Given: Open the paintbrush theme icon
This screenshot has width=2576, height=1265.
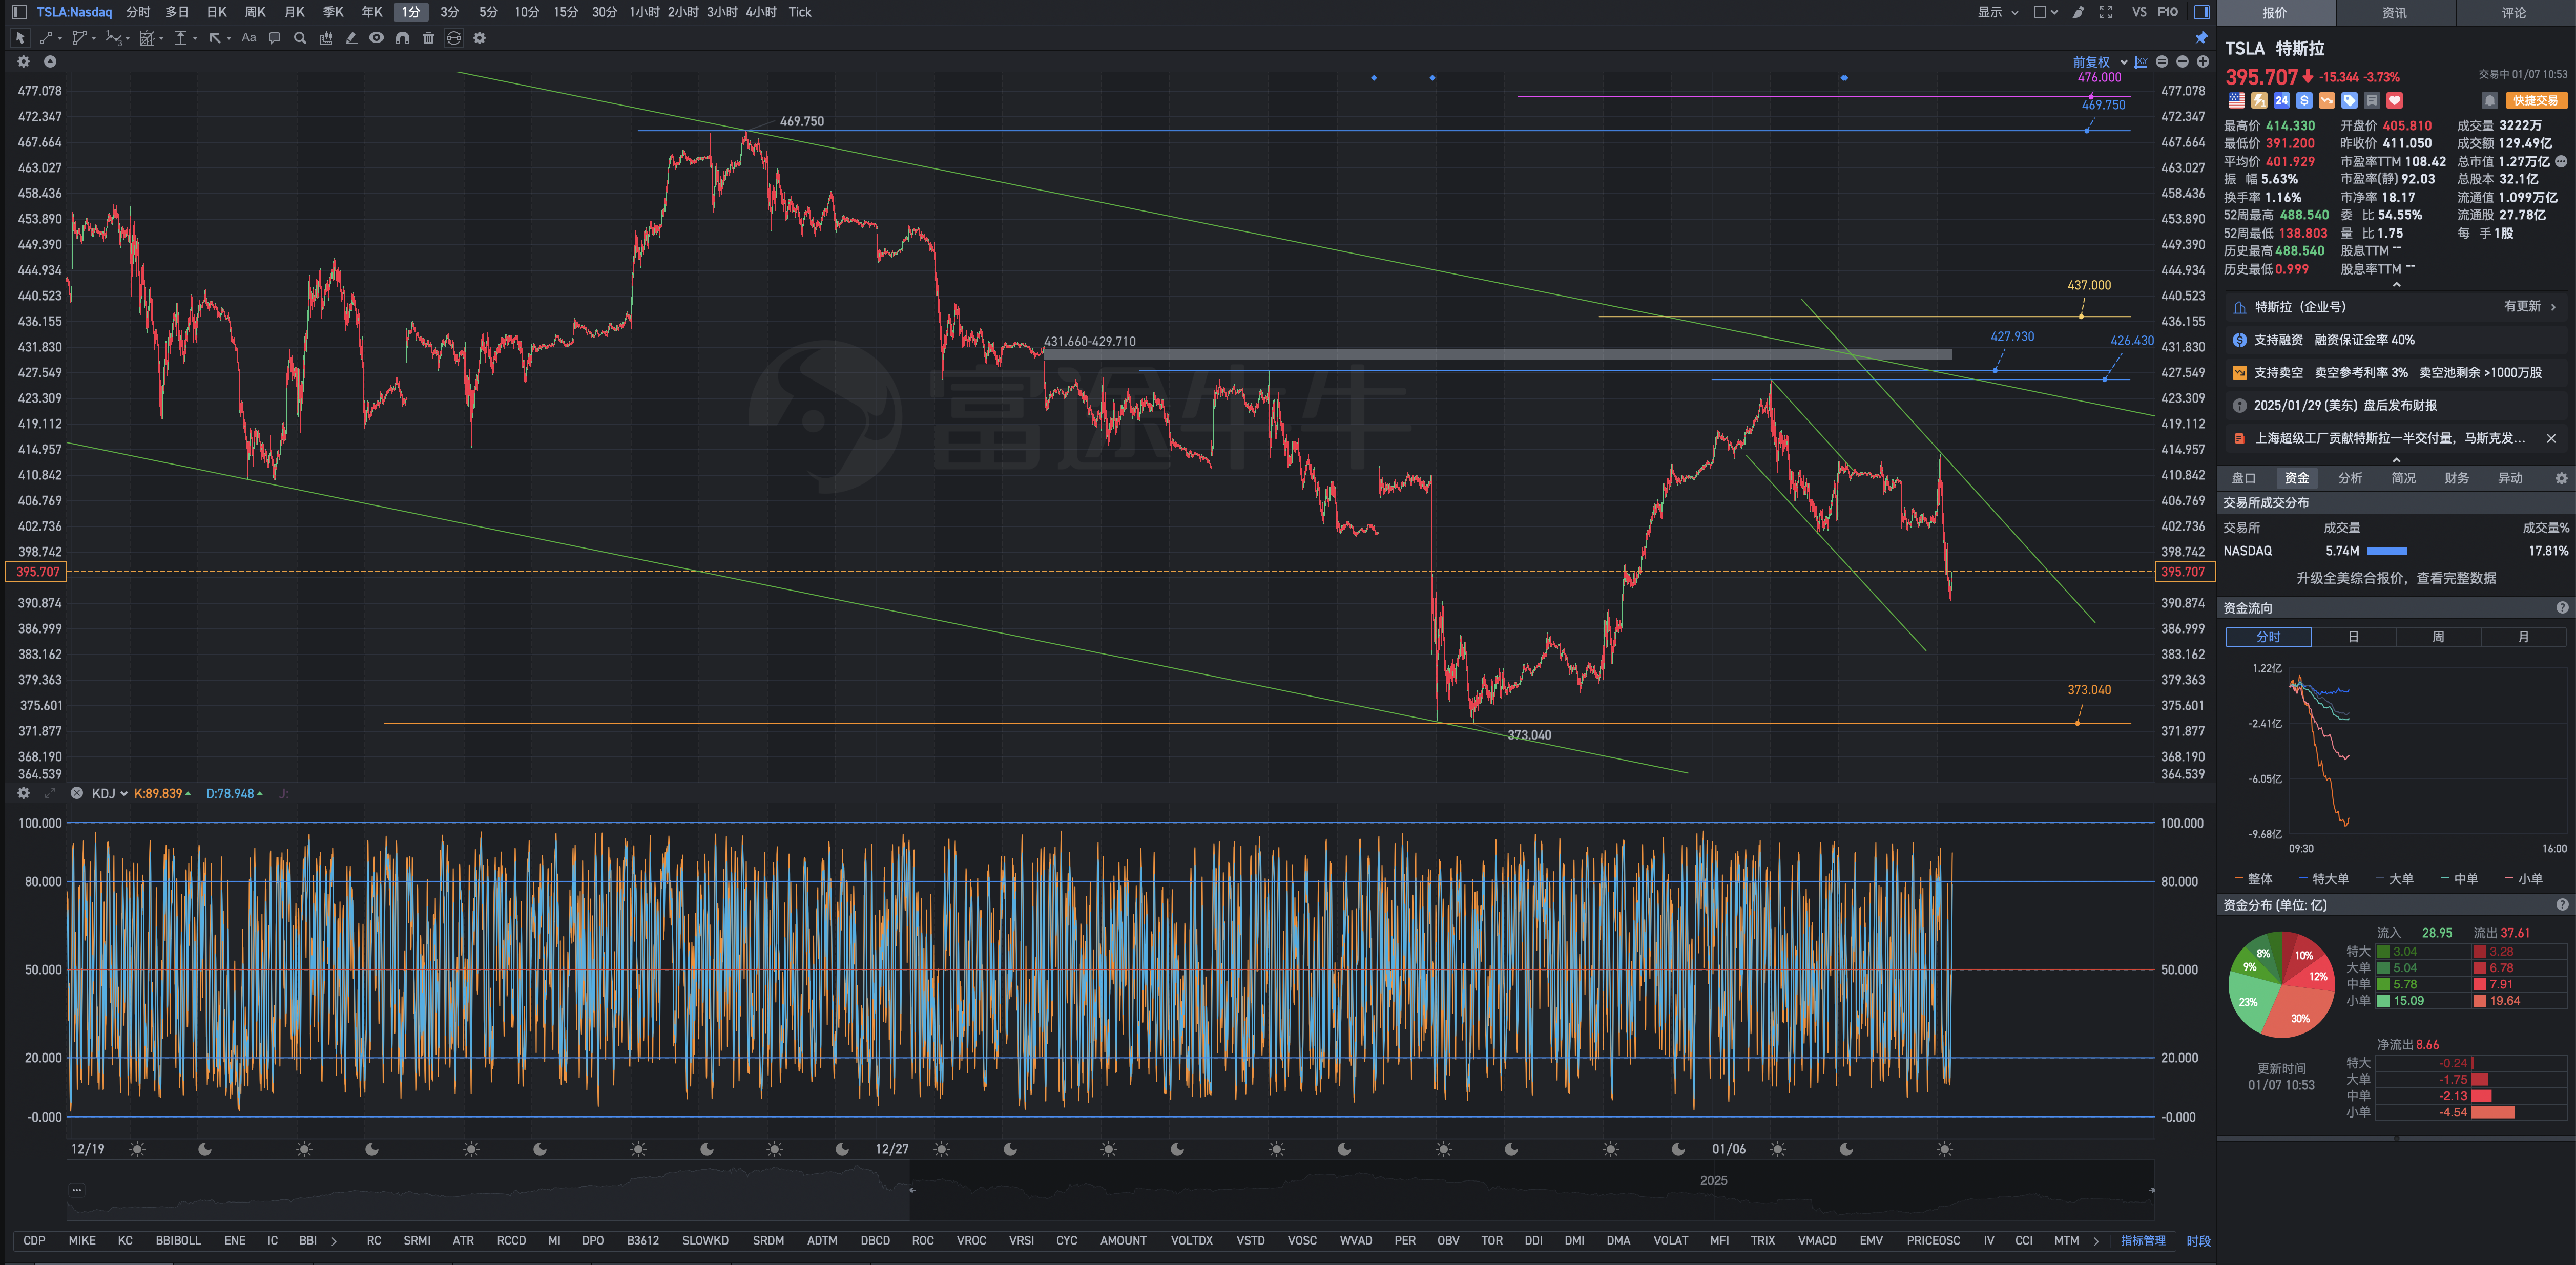Looking at the screenshot, I should point(2078,12).
